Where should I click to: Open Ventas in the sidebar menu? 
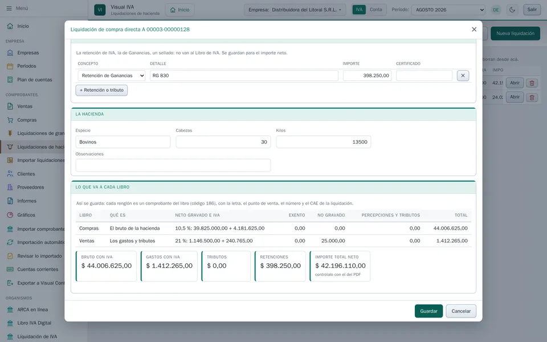25,106
